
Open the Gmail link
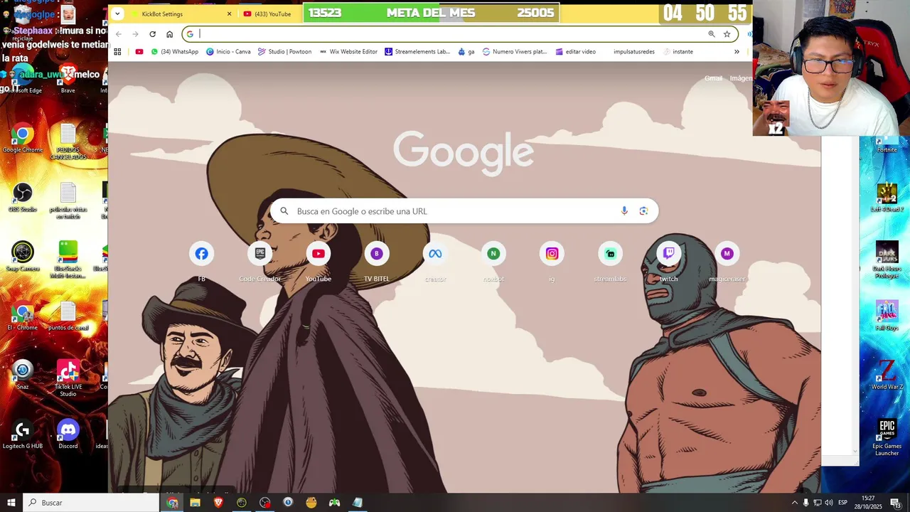(713, 78)
